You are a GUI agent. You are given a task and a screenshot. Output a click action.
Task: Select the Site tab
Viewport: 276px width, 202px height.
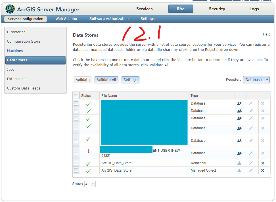(181, 9)
